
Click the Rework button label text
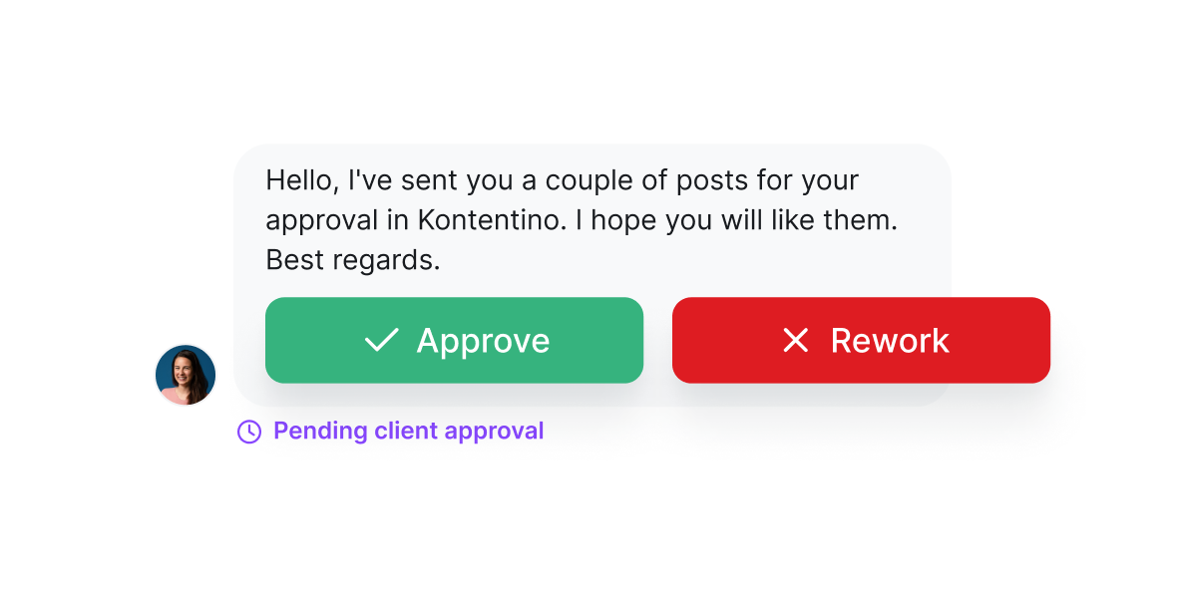click(890, 340)
